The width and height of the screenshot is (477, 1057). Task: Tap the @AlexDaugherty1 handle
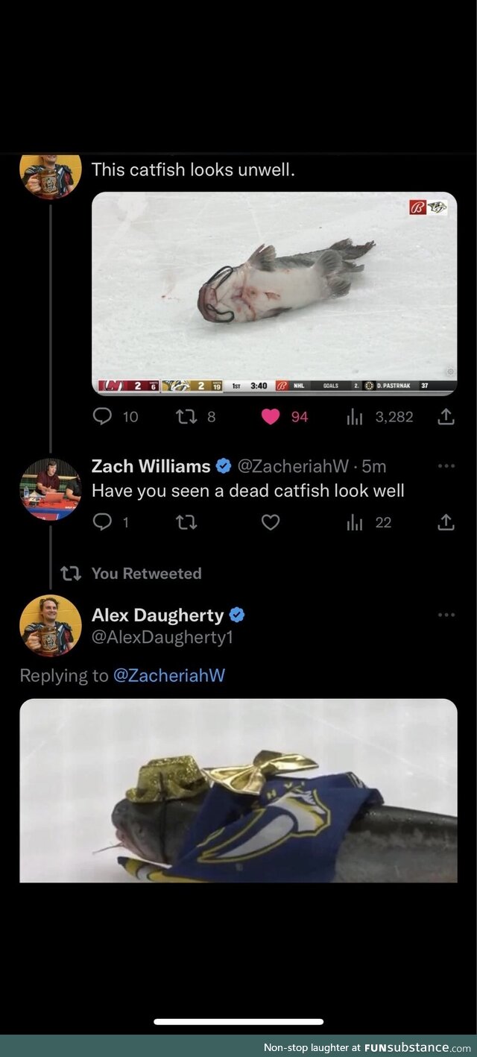tap(162, 637)
